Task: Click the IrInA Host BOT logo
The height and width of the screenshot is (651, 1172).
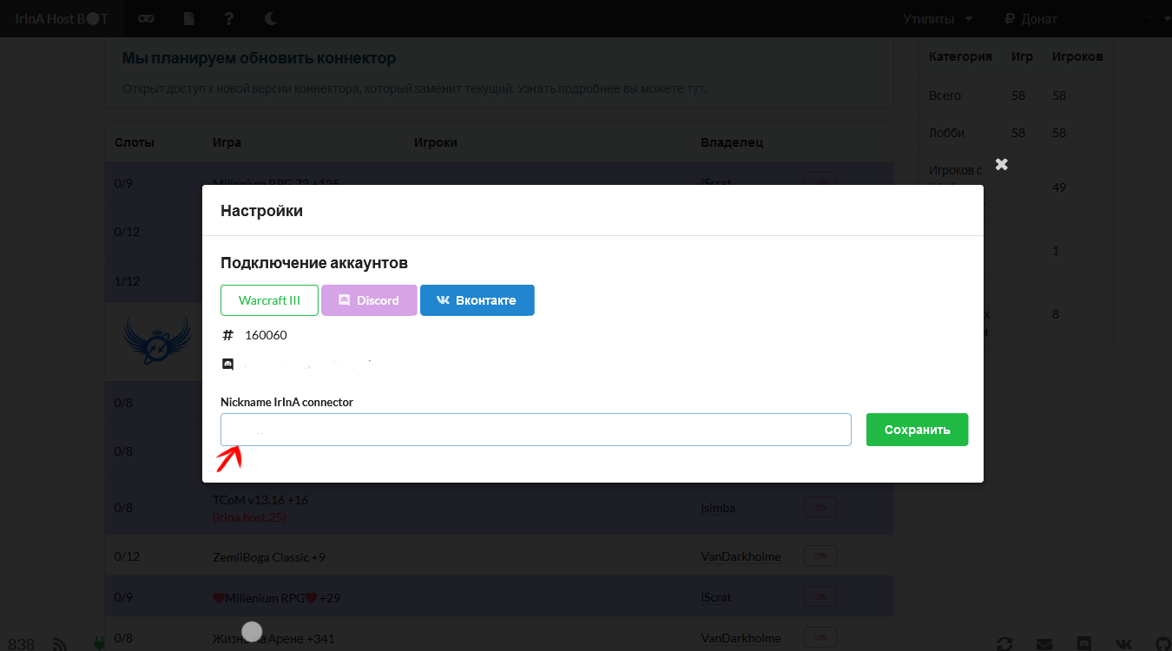Action: (62, 18)
